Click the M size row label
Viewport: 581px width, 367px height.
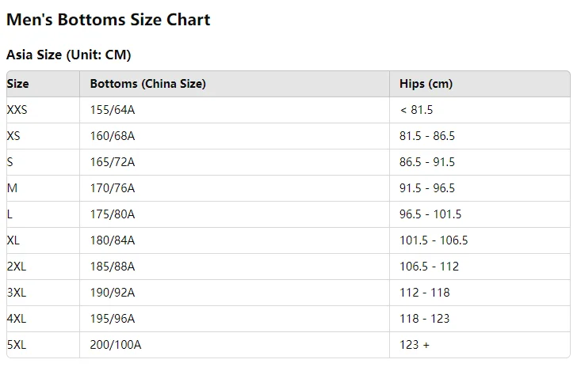click(12, 188)
